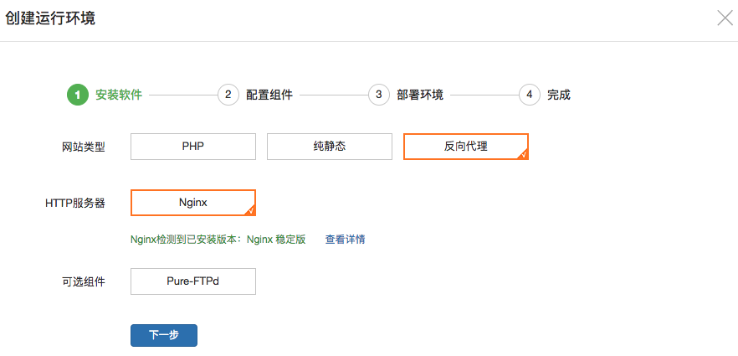Screen dimensions: 738x356
Task: Click the Nginx installed version notice text
Action: click(218, 240)
